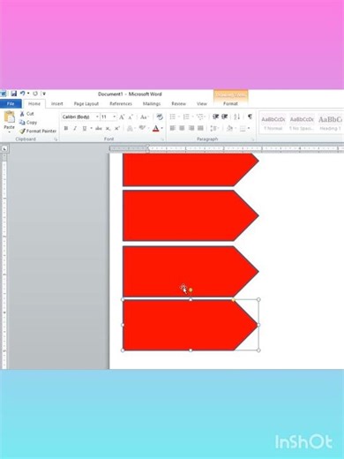Click the Copy icon
Image resolution: width=344 pixels, height=459 pixels.
point(22,123)
